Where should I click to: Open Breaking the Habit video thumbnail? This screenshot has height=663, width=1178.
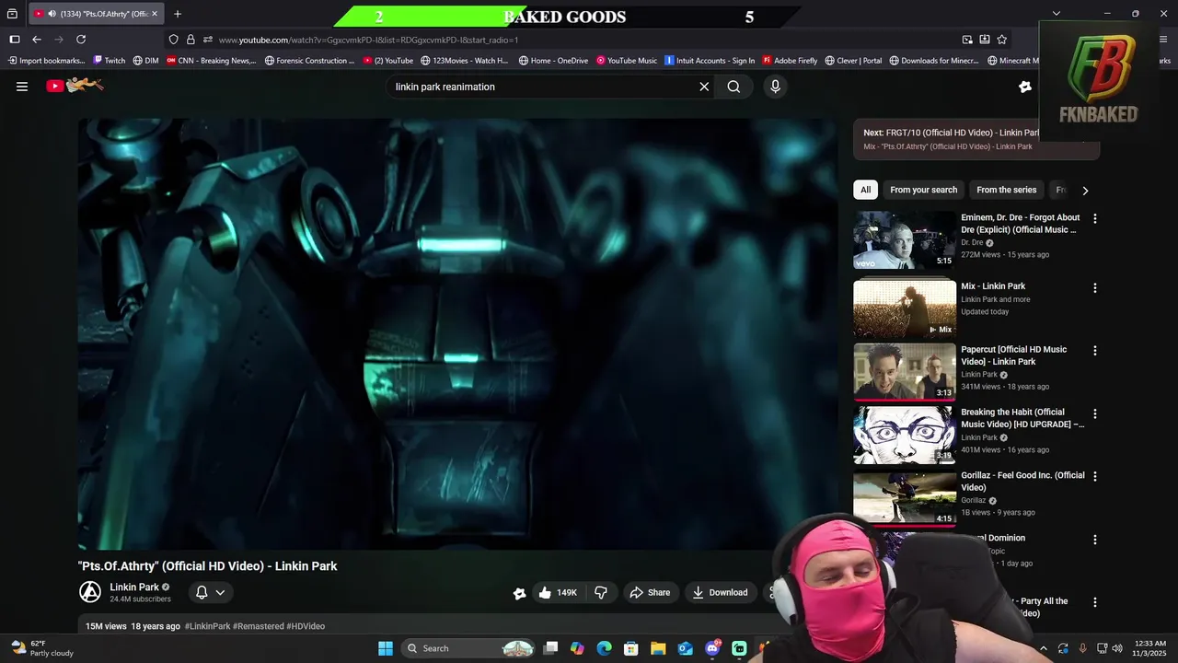point(905,435)
